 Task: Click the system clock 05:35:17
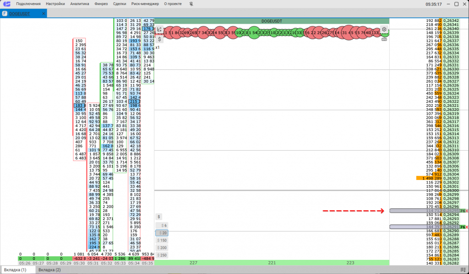click(433, 4)
